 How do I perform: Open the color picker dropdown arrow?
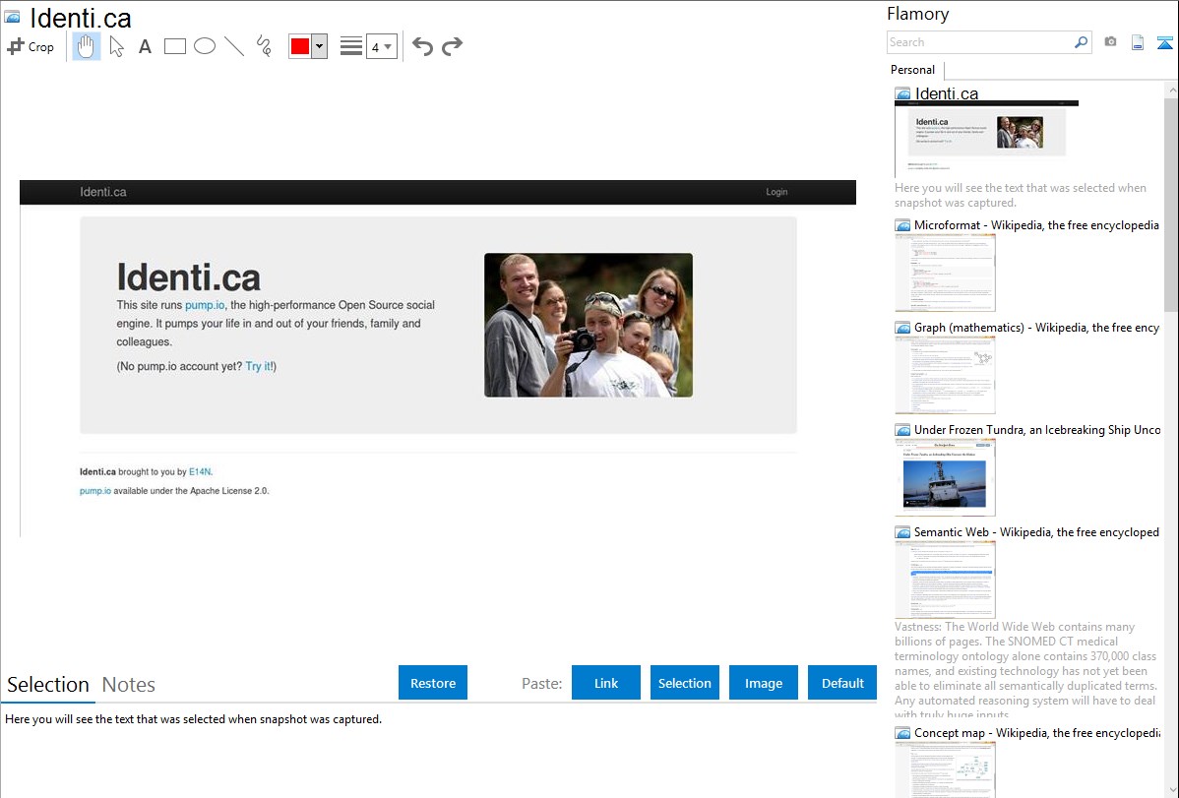click(319, 46)
